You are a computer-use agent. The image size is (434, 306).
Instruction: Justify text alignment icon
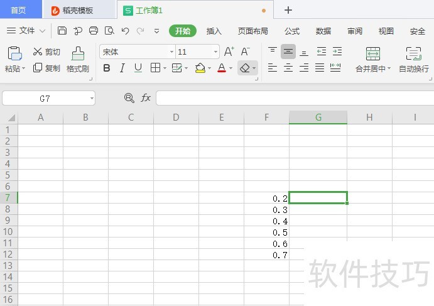pyautogui.click(x=320, y=68)
